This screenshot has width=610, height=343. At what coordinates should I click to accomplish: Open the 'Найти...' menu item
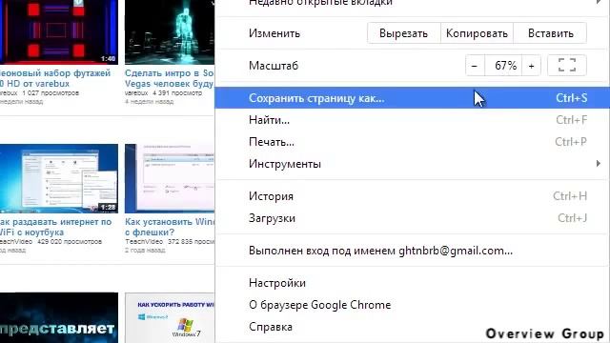tap(413, 120)
